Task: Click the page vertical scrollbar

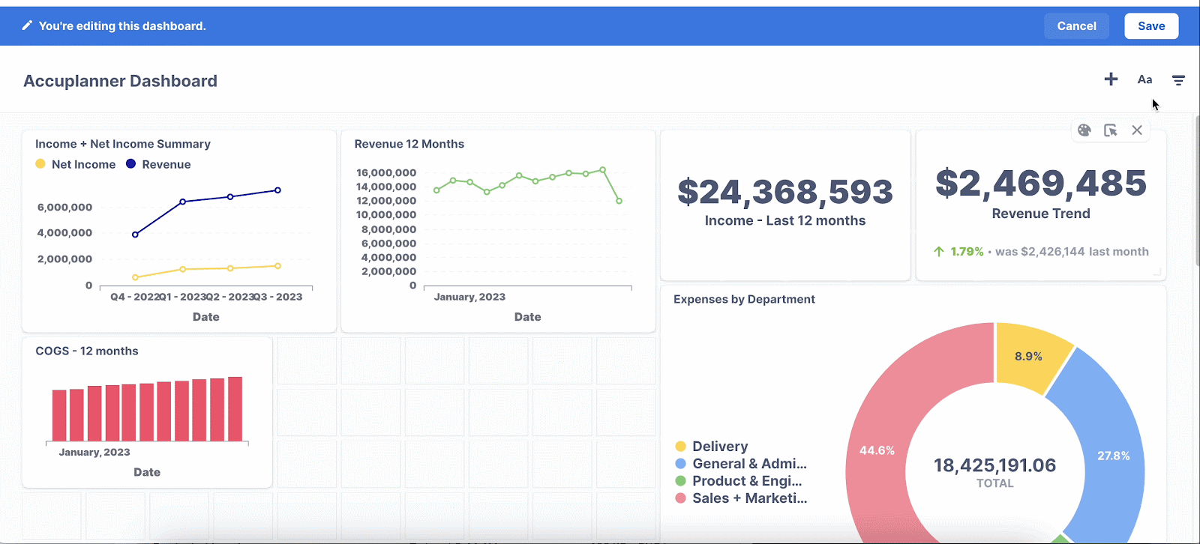Action: (x=1197, y=190)
